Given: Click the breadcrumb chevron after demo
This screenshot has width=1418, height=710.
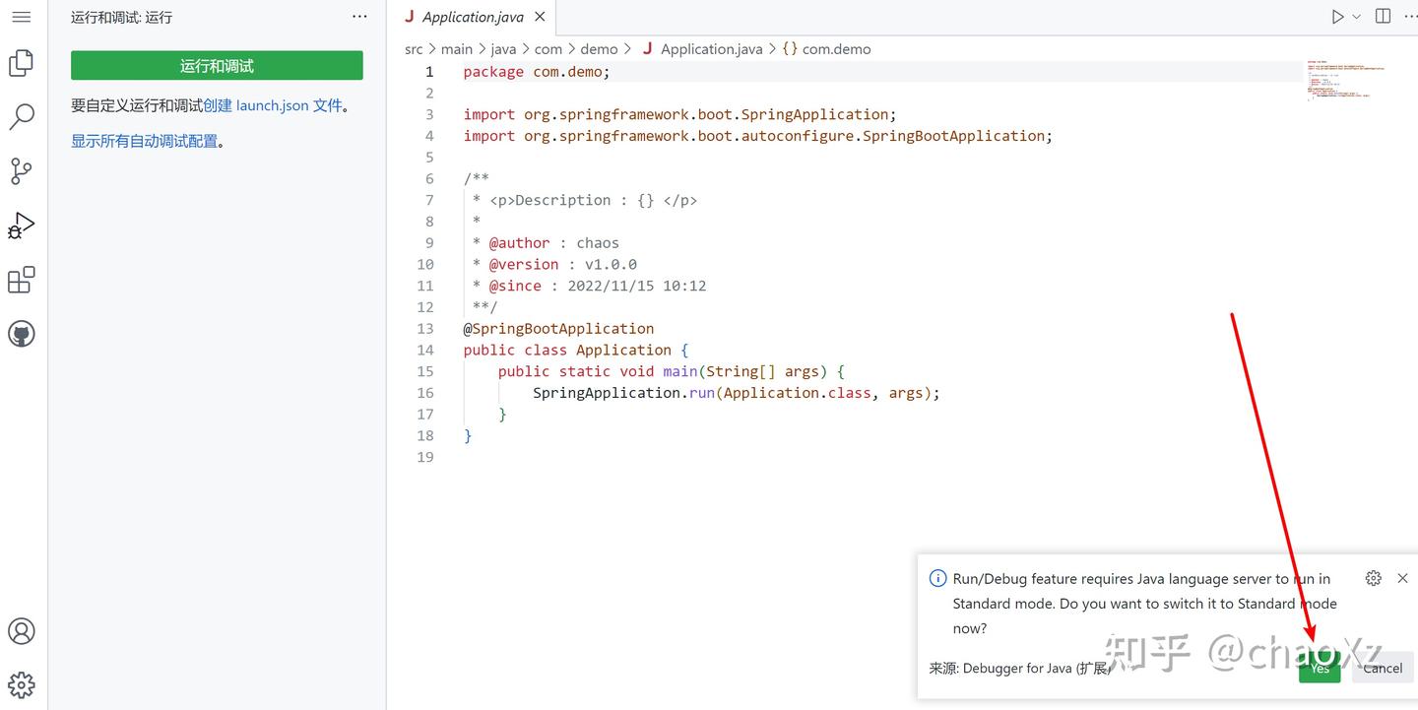Looking at the screenshot, I should [x=628, y=48].
